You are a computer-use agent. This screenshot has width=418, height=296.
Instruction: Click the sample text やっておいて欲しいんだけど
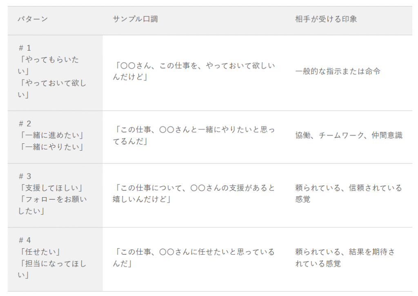coord(194,71)
